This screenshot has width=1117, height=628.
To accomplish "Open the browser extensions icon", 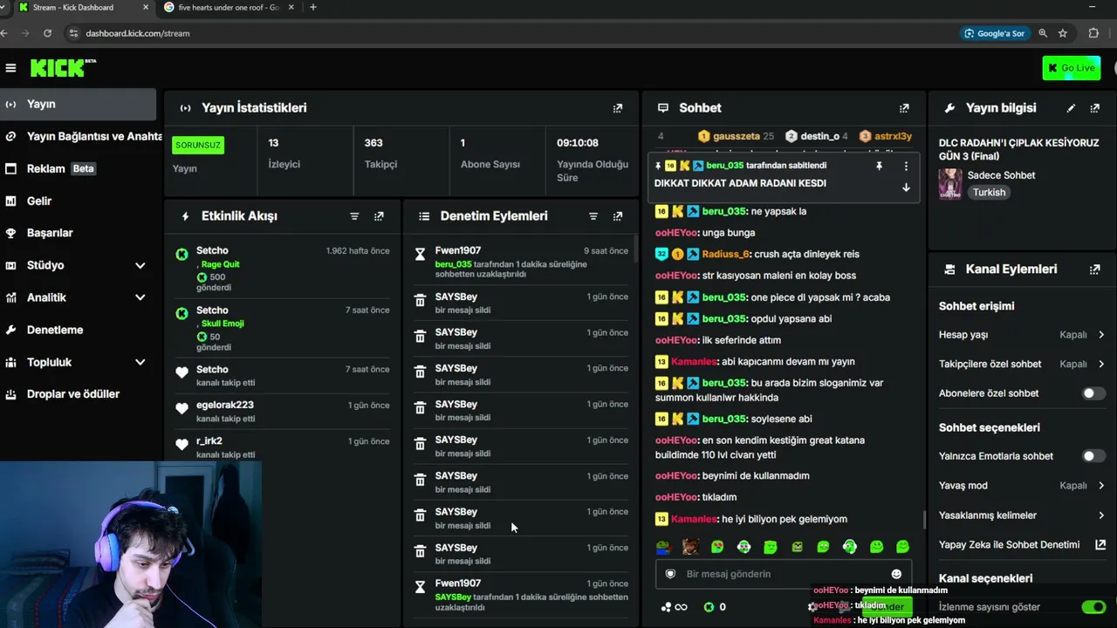I will 1093,33.
